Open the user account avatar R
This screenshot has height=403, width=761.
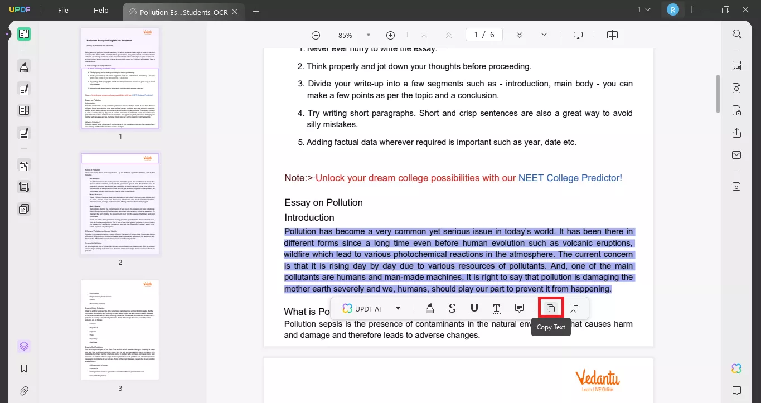(x=673, y=9)
